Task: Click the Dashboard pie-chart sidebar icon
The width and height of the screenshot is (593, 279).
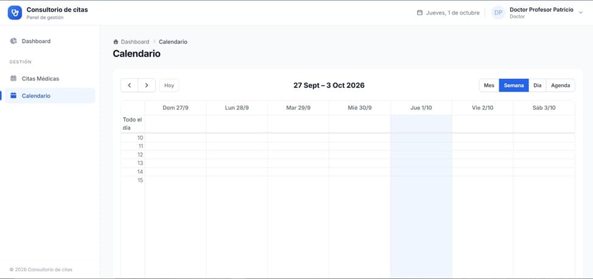Action: (13, 41)
